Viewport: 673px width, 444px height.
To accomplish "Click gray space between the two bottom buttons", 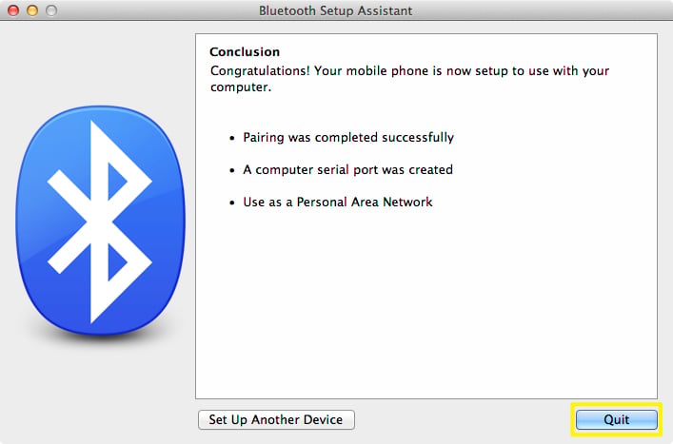I will pos(465,419).
